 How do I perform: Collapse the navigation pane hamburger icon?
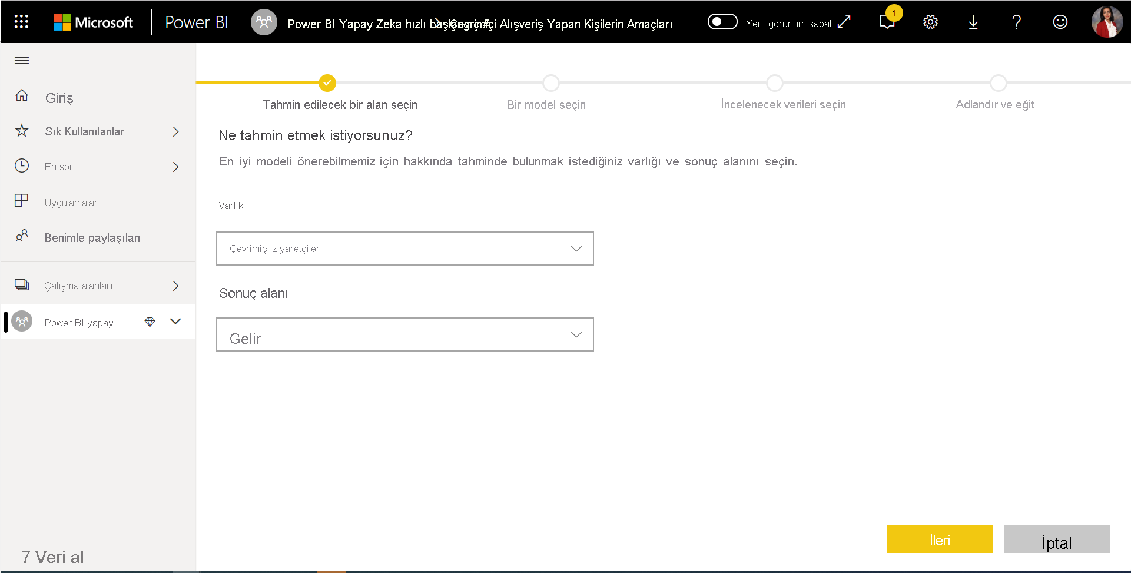pos(22,60)
